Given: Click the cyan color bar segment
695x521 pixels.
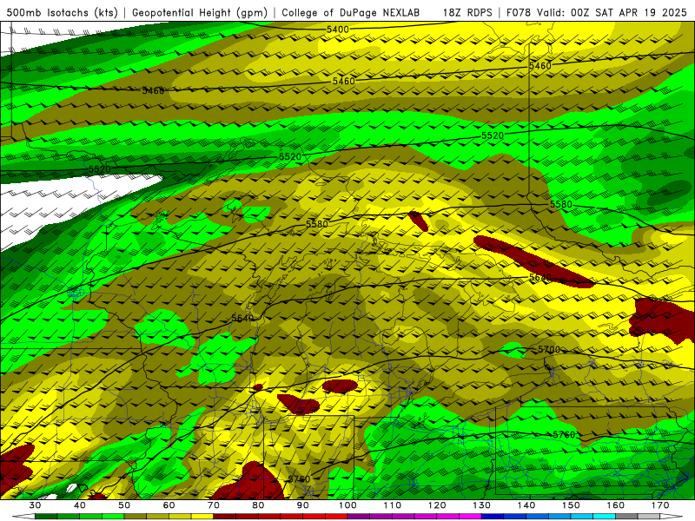Looking at the screenshot, I should [604, 517].
